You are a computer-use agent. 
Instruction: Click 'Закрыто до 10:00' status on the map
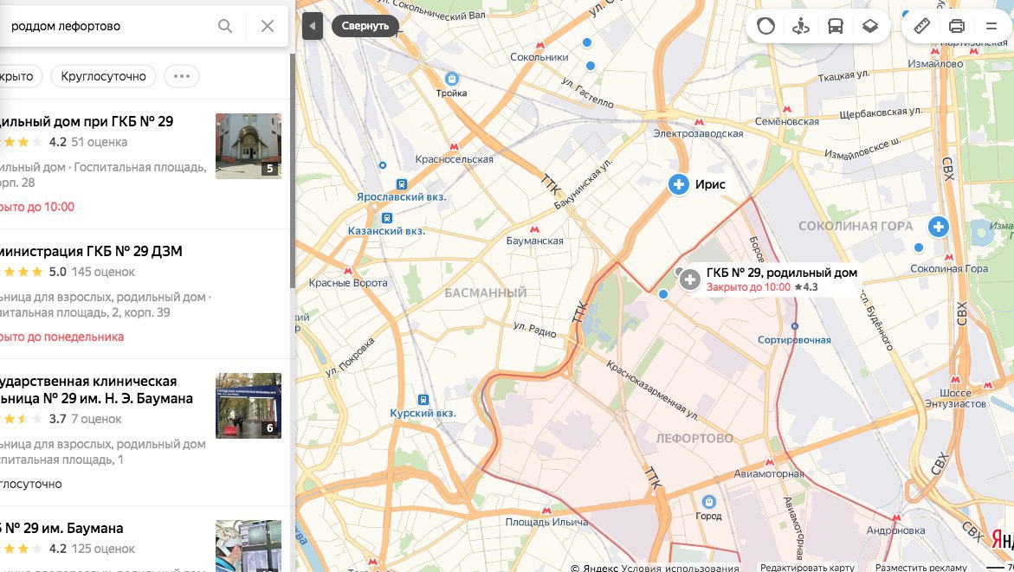click(748, 287)
